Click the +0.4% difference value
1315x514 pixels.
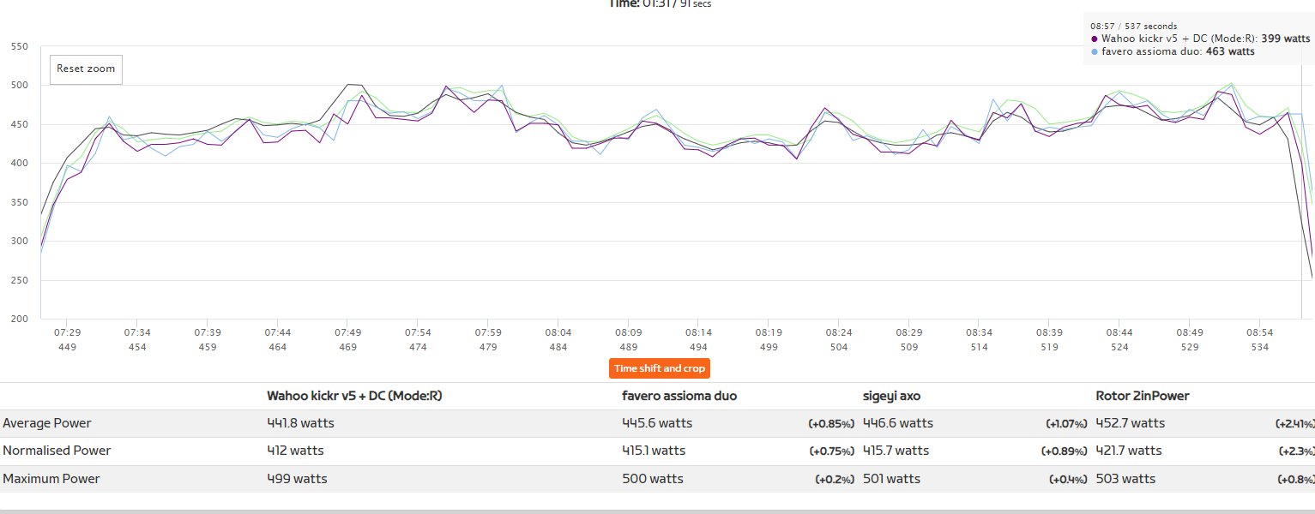[1069, 480]
